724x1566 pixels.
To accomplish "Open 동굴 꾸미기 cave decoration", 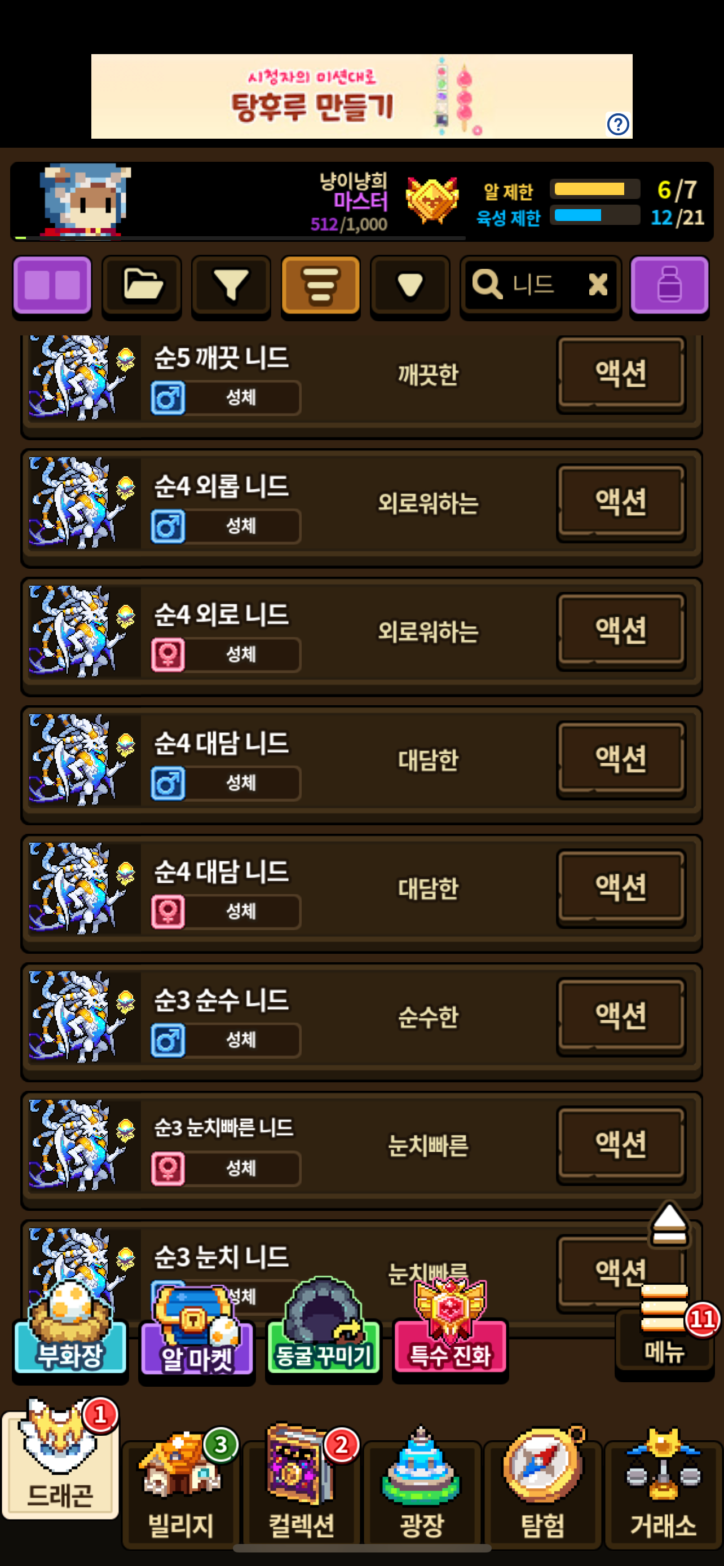I will pos(324,1331).
